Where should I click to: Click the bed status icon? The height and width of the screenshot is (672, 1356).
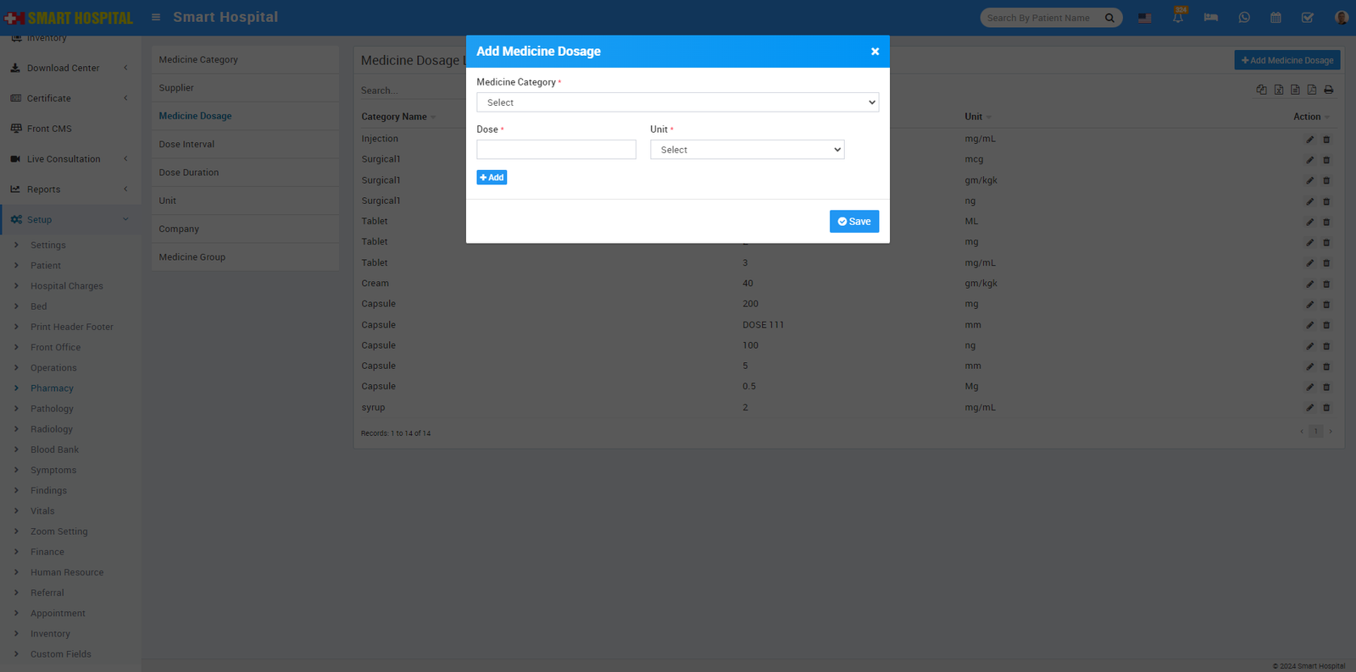point(1210,18)
